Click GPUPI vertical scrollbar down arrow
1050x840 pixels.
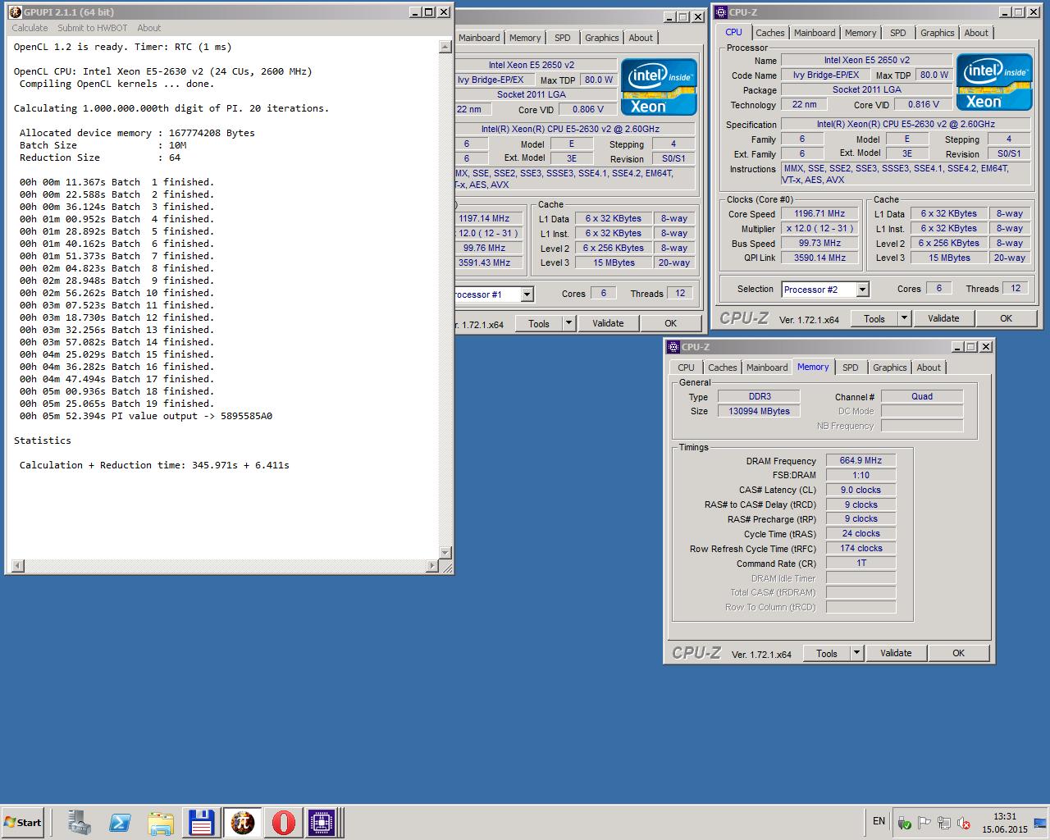point(445,553)
